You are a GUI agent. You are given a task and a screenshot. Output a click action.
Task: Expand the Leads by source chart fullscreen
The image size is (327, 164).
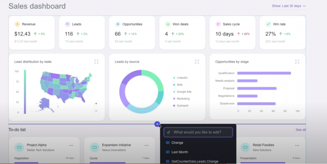pyautogui.click(x=197, y=61)
